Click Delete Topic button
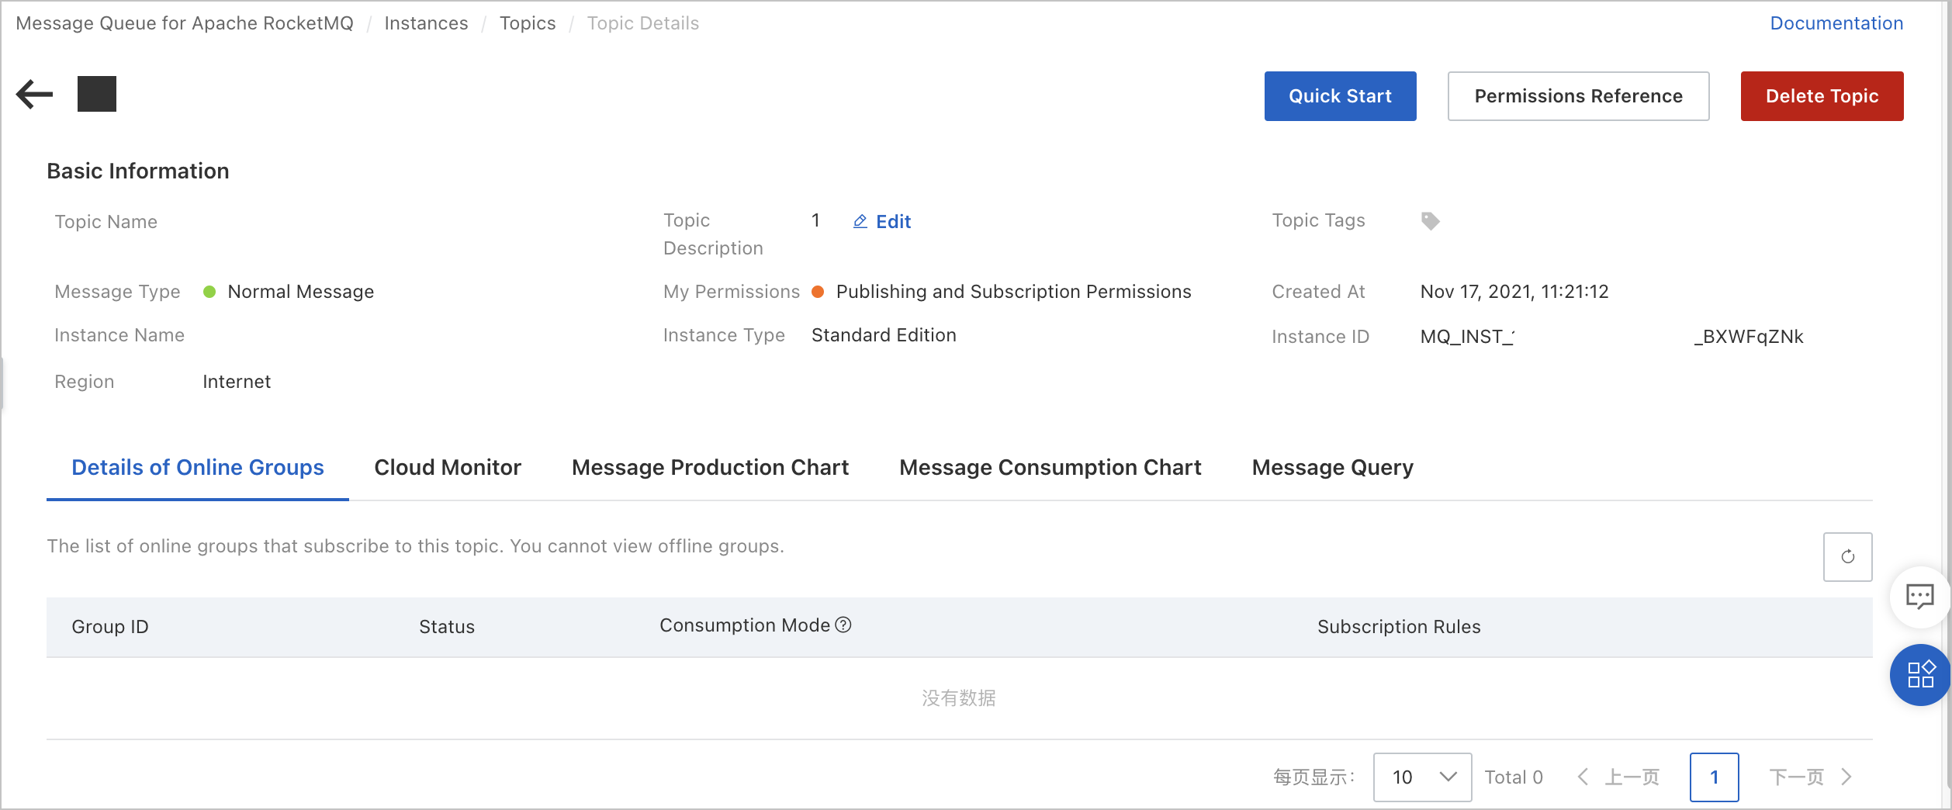Viewport: 1952px width, 810px height. (1822, 96)
